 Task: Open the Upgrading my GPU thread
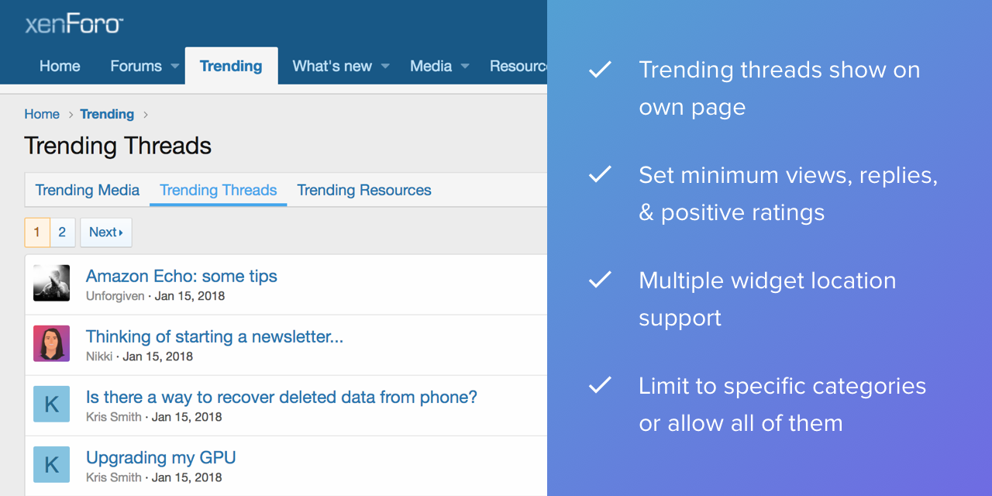[161, 458]
